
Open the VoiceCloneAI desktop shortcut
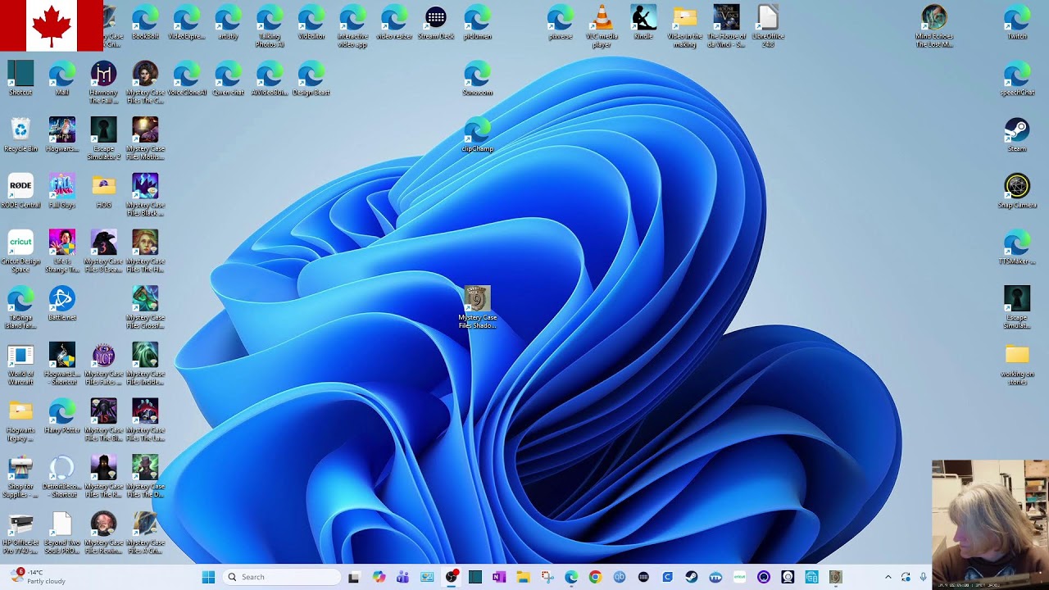[187, 79]
